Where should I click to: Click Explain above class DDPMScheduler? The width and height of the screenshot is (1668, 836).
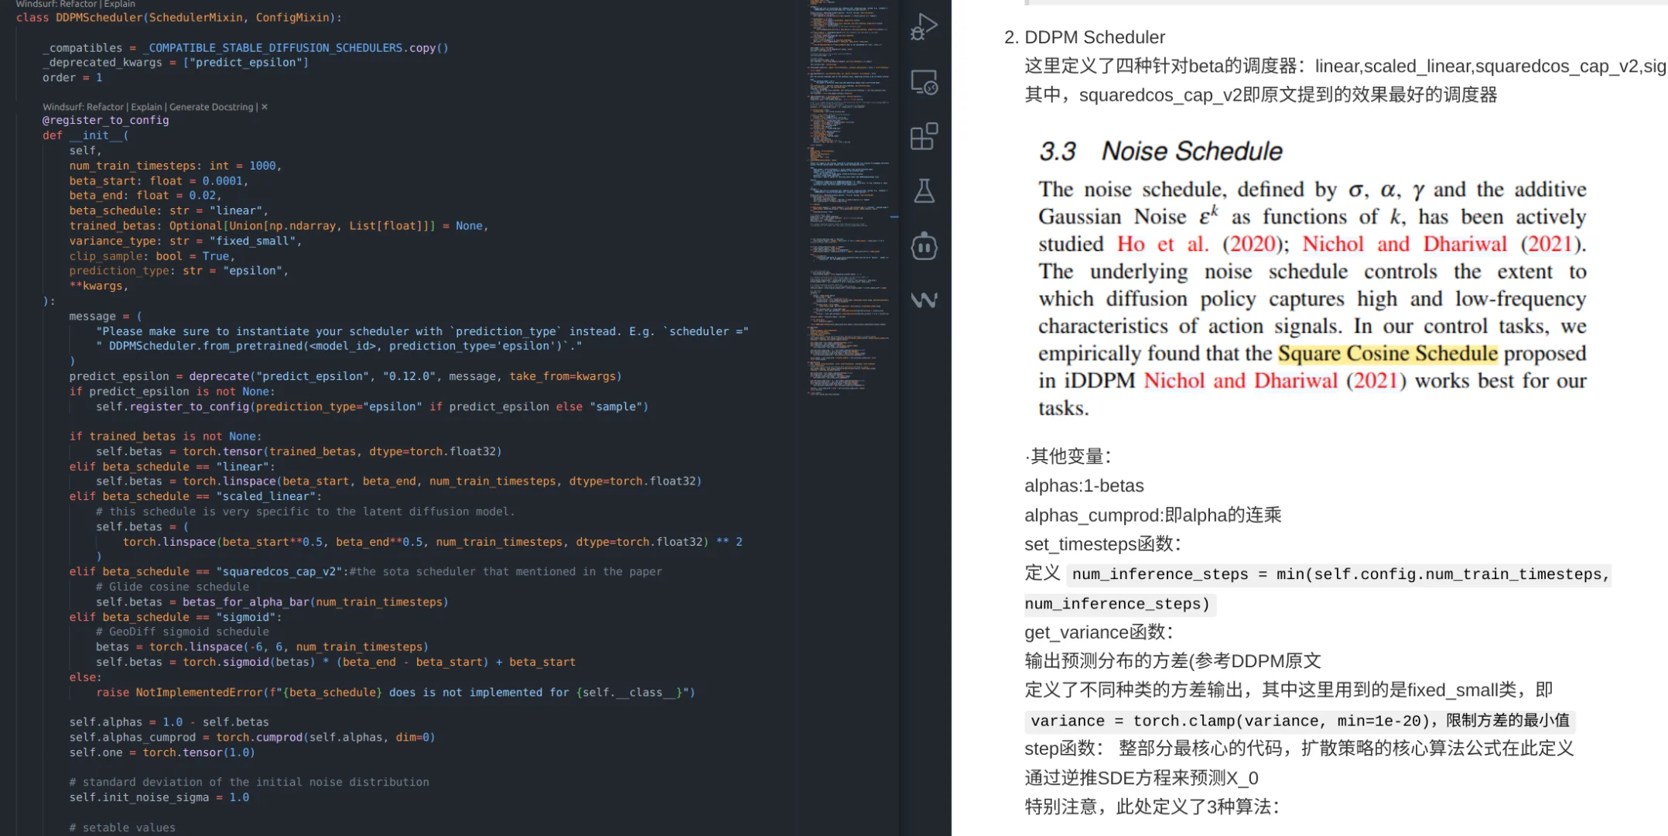pyautogui.click(x=119, y=4)
